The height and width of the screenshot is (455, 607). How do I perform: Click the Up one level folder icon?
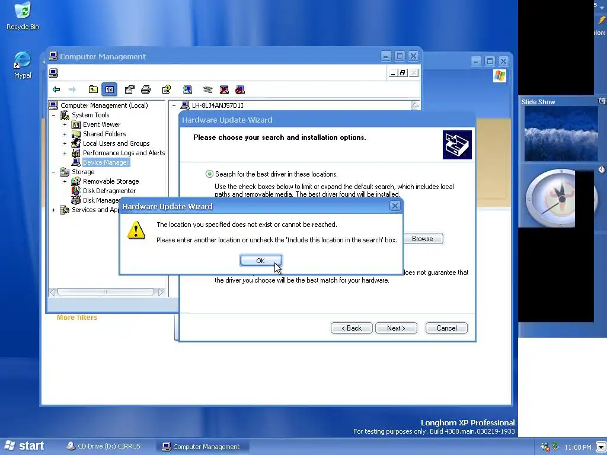pyautogui.click(x=93, y=90)
